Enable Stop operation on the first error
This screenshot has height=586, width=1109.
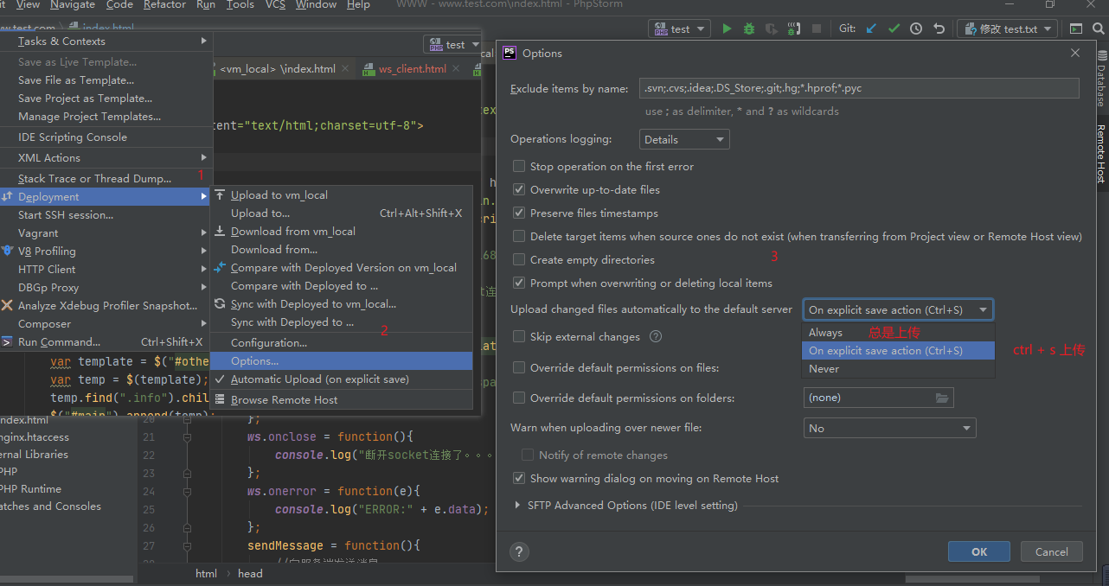coord(518,165)
